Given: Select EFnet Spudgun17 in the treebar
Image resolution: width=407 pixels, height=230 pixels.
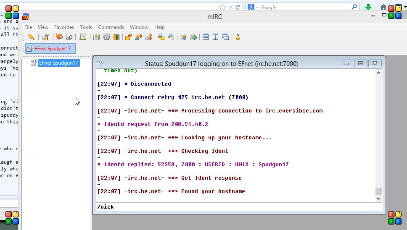Looking at the screenshot, I should 59,63.
